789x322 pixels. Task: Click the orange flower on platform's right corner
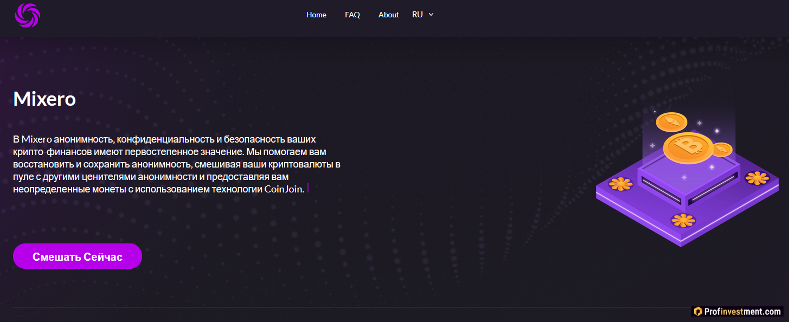click(756, 178)
